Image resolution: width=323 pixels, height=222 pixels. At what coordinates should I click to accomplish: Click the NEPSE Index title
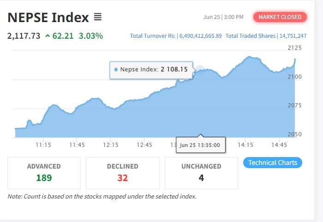pos(48,17)
